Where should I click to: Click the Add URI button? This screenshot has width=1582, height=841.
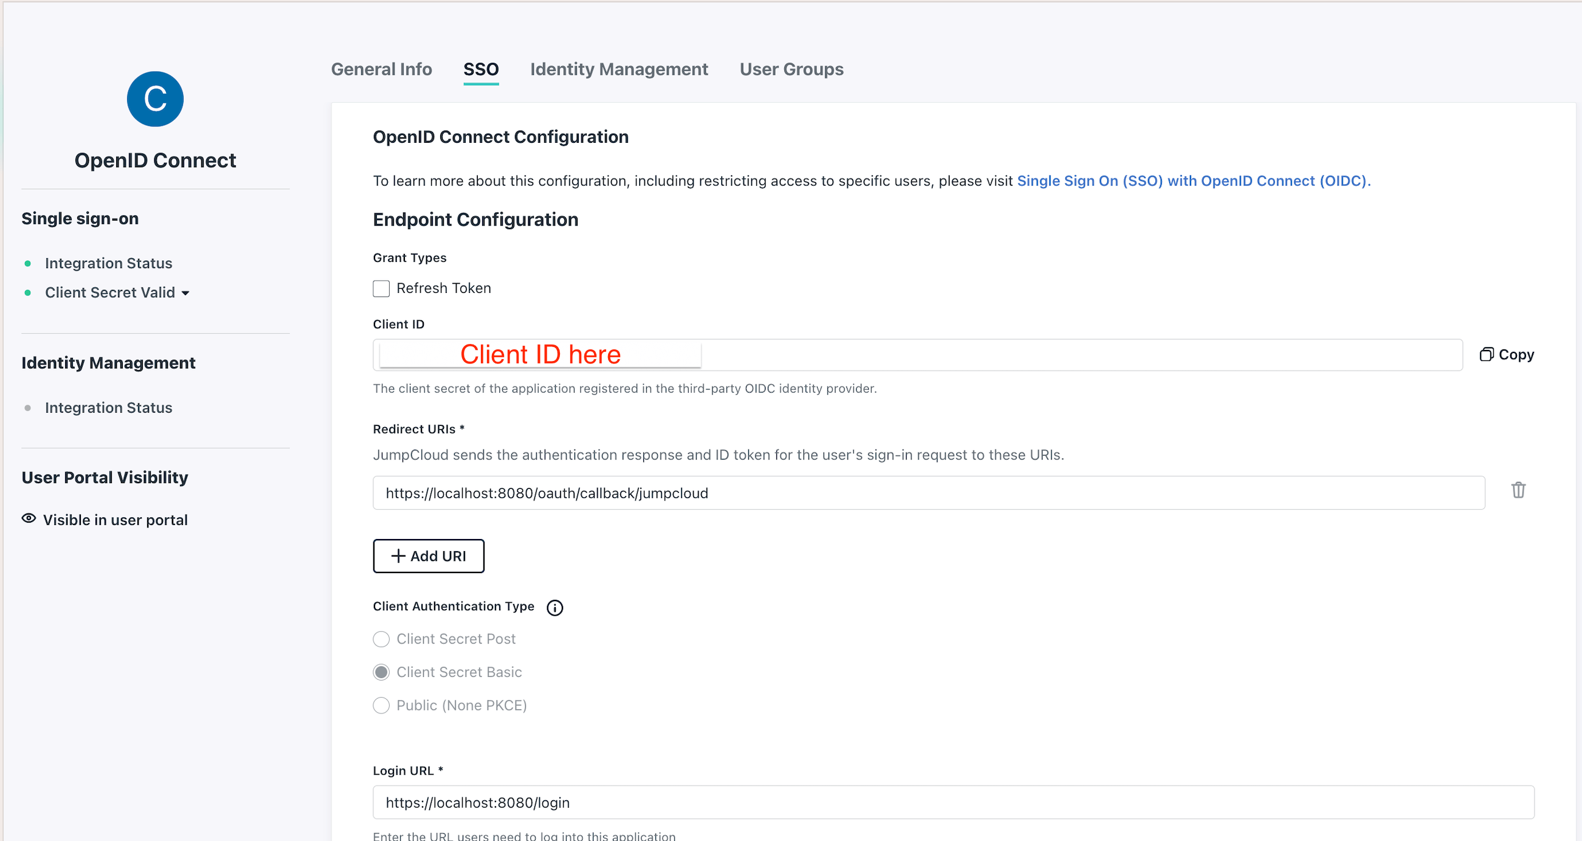(429, 555)
